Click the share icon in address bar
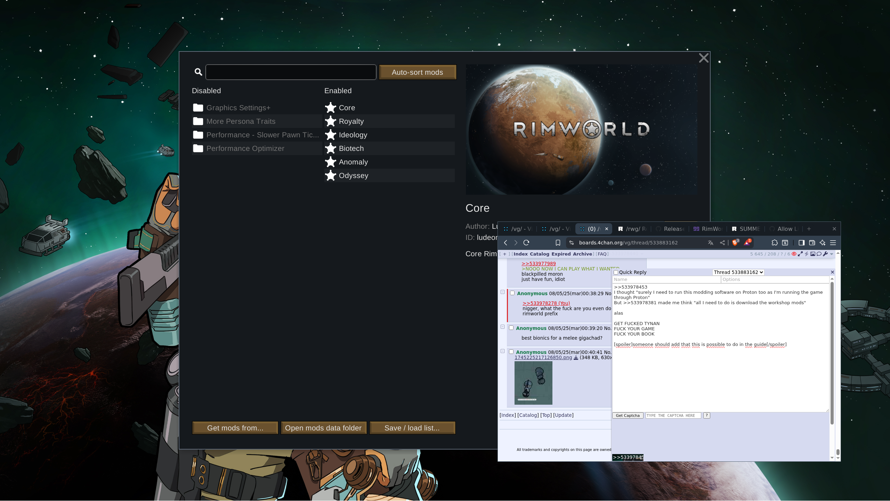 pyautogui.click(x=722, y=243)
